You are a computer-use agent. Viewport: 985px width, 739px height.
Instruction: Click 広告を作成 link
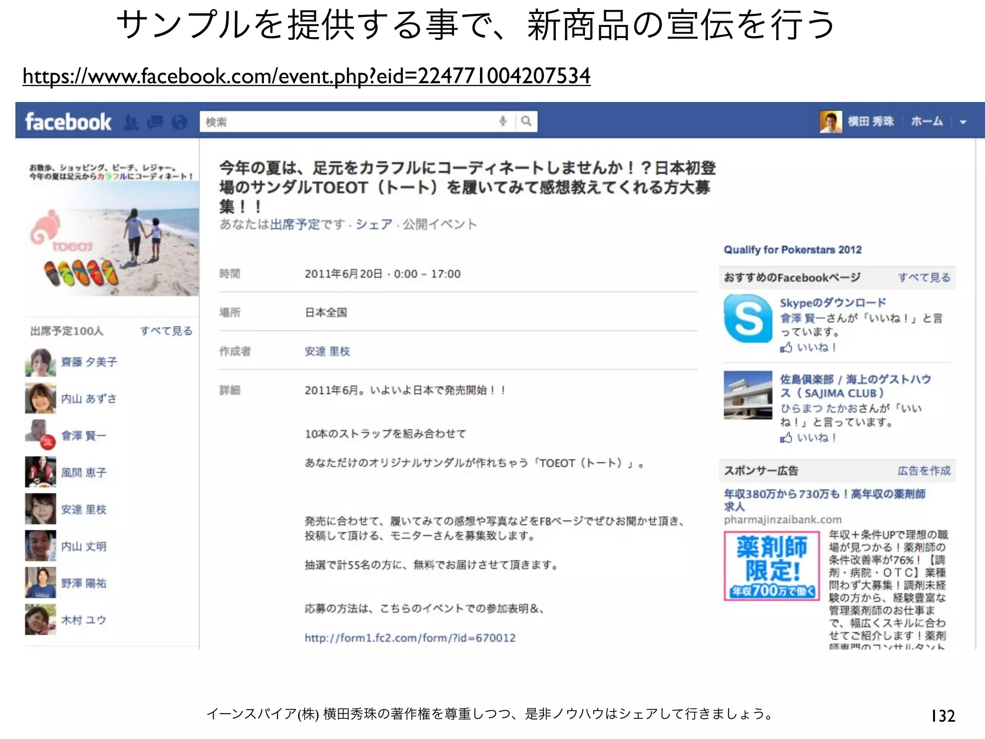click(924, 471)
